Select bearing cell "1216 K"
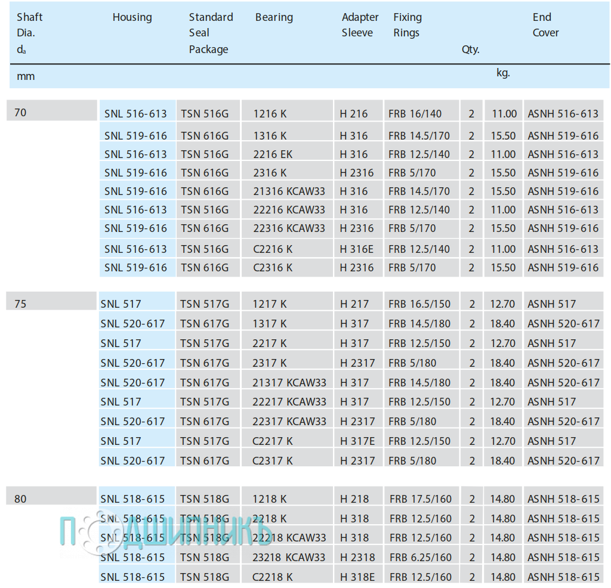This screenshot has width=611, height=588. 288,112
